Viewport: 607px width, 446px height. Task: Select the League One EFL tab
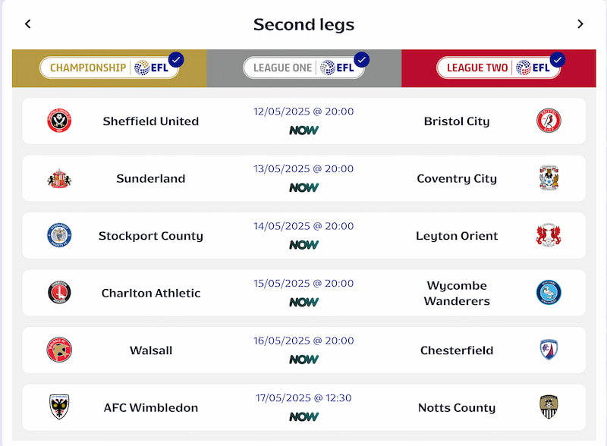[304, 68]
